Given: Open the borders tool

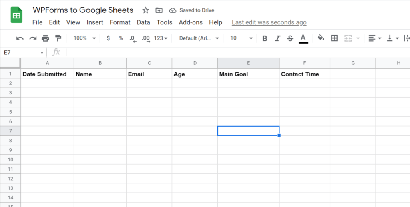Looking at the screenshot, I should coord(334,38).
